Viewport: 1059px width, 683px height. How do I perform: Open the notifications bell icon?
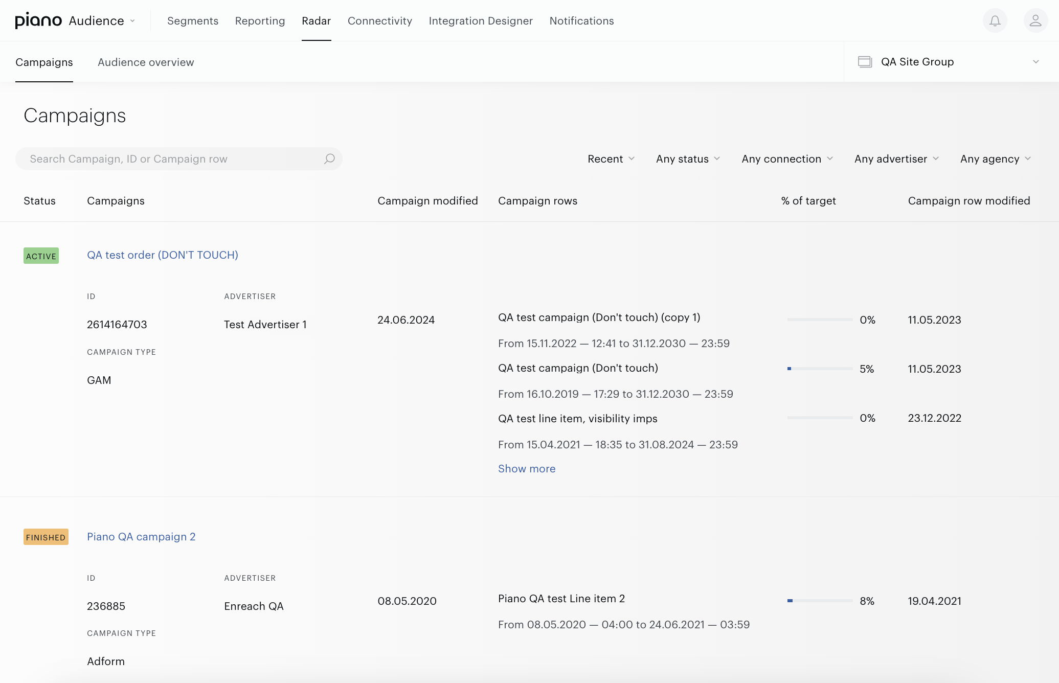coord(995,21)
